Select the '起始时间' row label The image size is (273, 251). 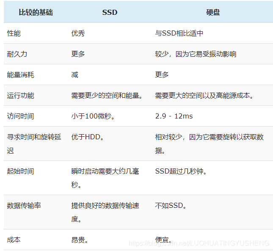click(21, 171)
